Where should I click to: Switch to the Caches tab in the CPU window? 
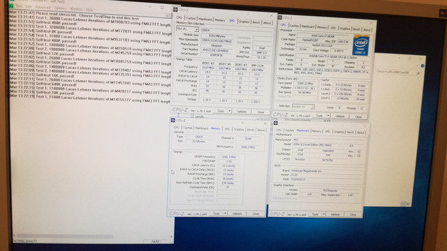click(x=294, y=26)
